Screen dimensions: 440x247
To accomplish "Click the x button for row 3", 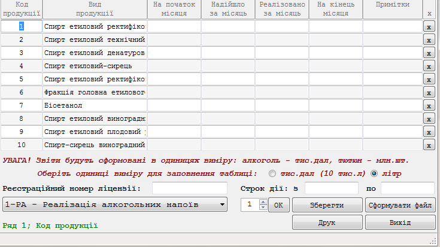I will tap(429, 53).
